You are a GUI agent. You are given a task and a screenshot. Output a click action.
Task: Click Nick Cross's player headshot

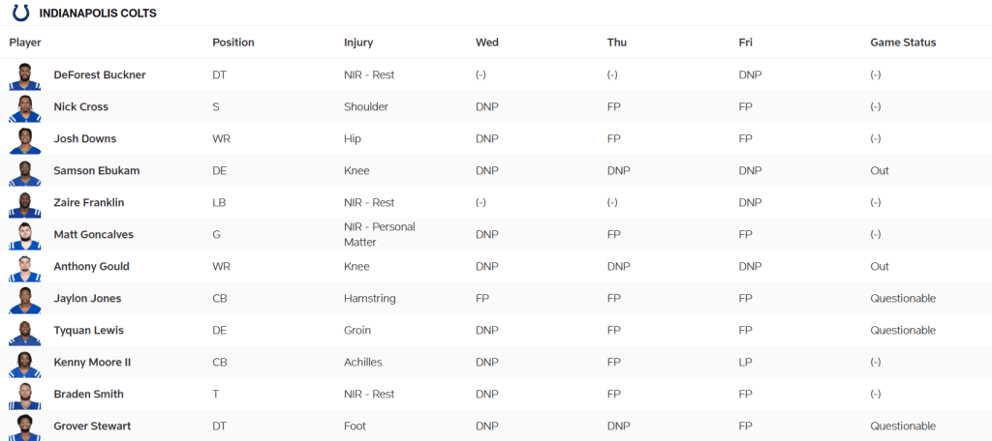point(25,107)
